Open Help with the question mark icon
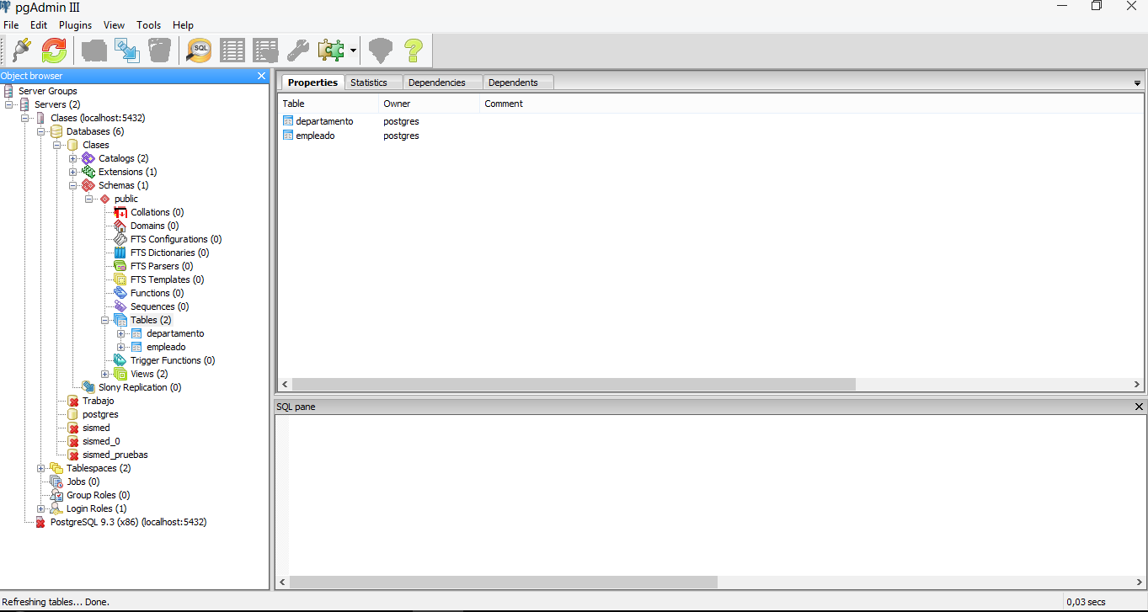This screenshot has width=1148, height=612. click(x=413, y=51)
